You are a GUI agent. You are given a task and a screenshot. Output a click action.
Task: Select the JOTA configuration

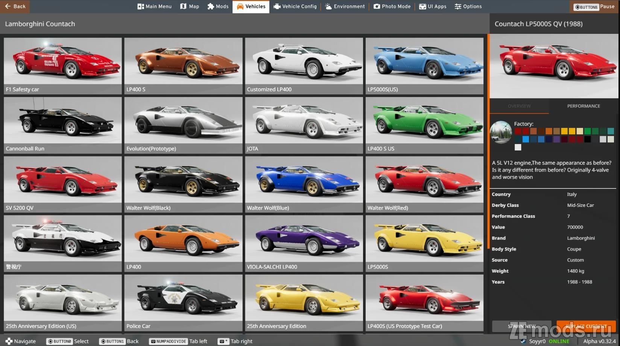click(x=304, y=125)
